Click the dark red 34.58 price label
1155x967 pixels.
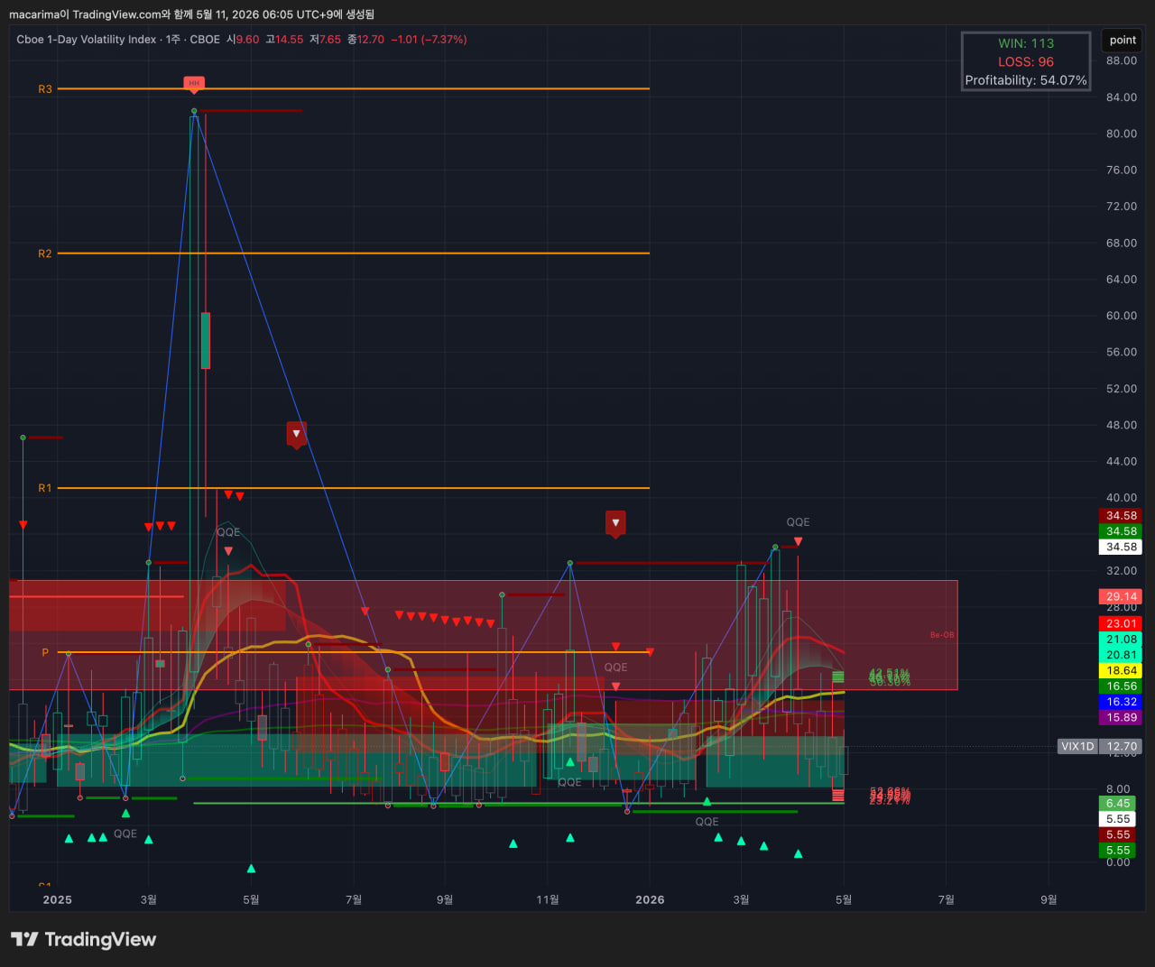coord(1122,516)
